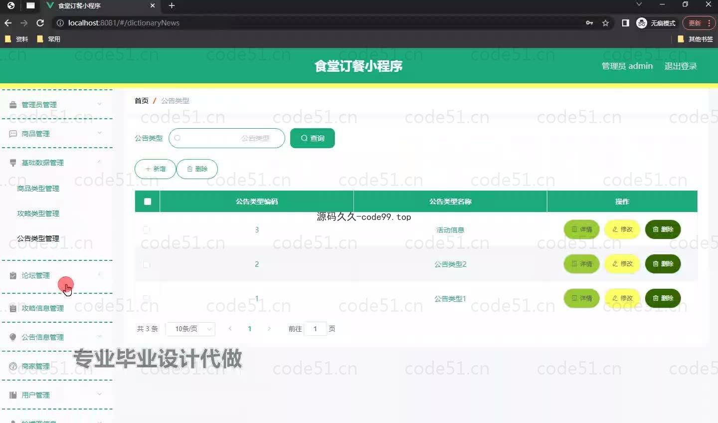Open the tab search chevron in title bar

point(639,4)
